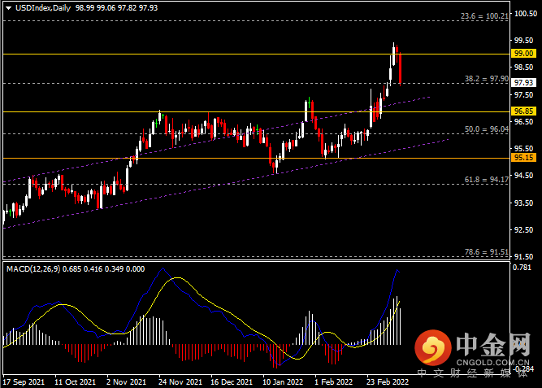Select the current price 97.93 label
Image resolution: width=542 pixels, height=388 pixels.
[x=523, y=83]
